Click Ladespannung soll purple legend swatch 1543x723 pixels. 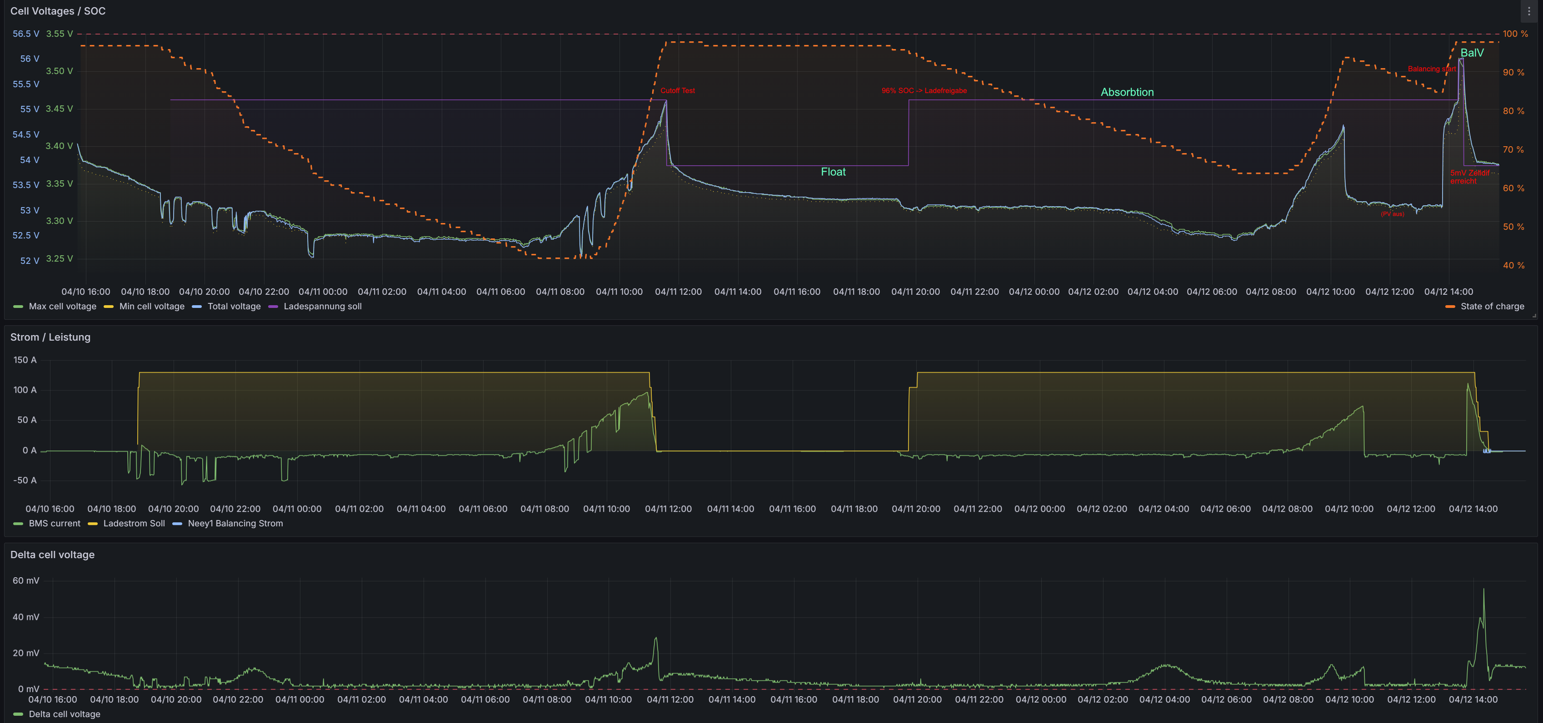pos(273,307)
